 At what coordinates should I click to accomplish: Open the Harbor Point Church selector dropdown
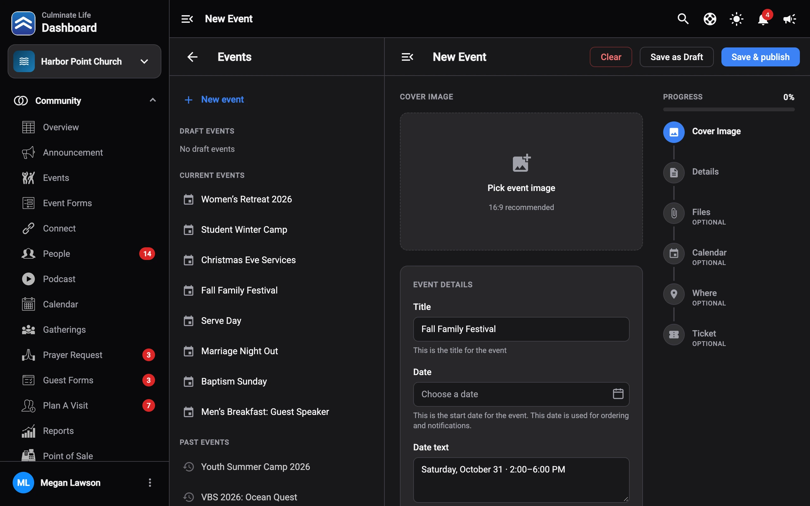(x=84, y=62)
